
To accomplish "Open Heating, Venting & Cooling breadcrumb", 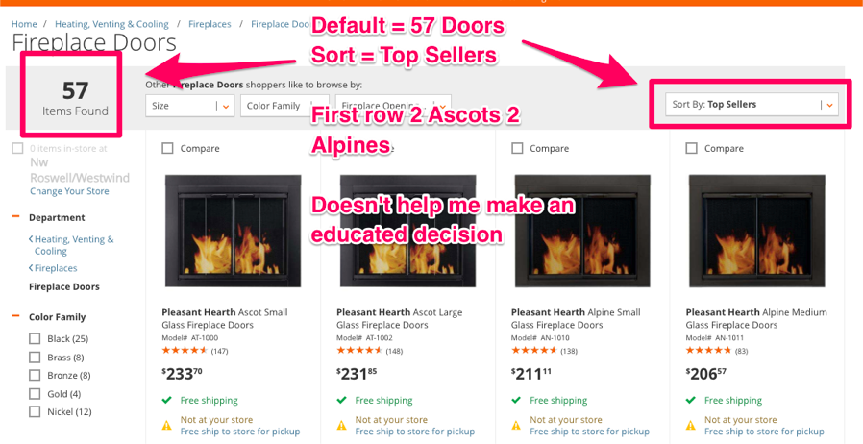I will pyautogui.click(x=111, y=24).
